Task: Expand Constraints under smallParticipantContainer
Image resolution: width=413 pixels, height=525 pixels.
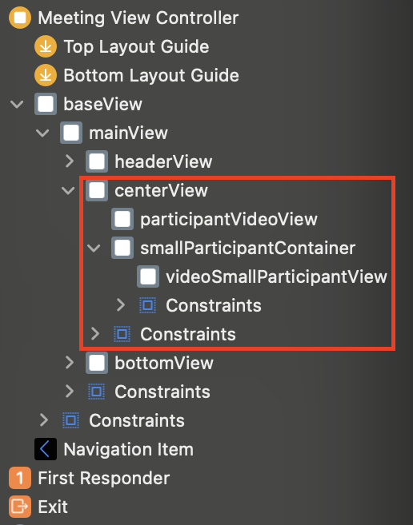Action: click(x=121, y=305)
